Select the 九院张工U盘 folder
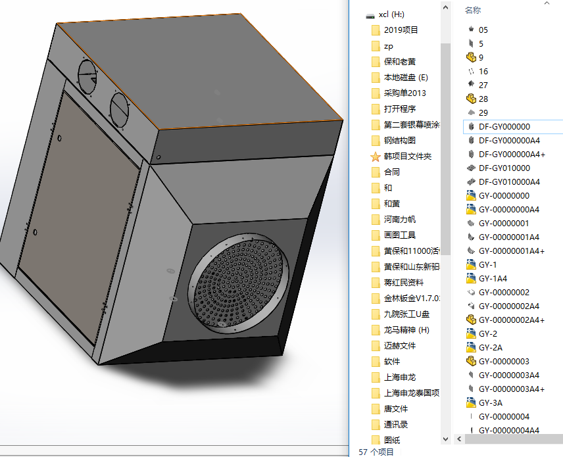Viewport: 563px width, 457px height. (406, 314)
